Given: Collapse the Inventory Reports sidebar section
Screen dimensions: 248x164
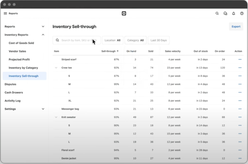Looking at the screenshot, I should [x=43, y=35].
